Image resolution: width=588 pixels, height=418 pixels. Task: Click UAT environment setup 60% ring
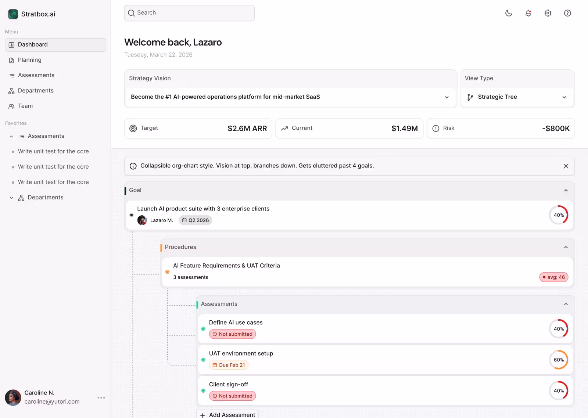click(x=559, y=360)
